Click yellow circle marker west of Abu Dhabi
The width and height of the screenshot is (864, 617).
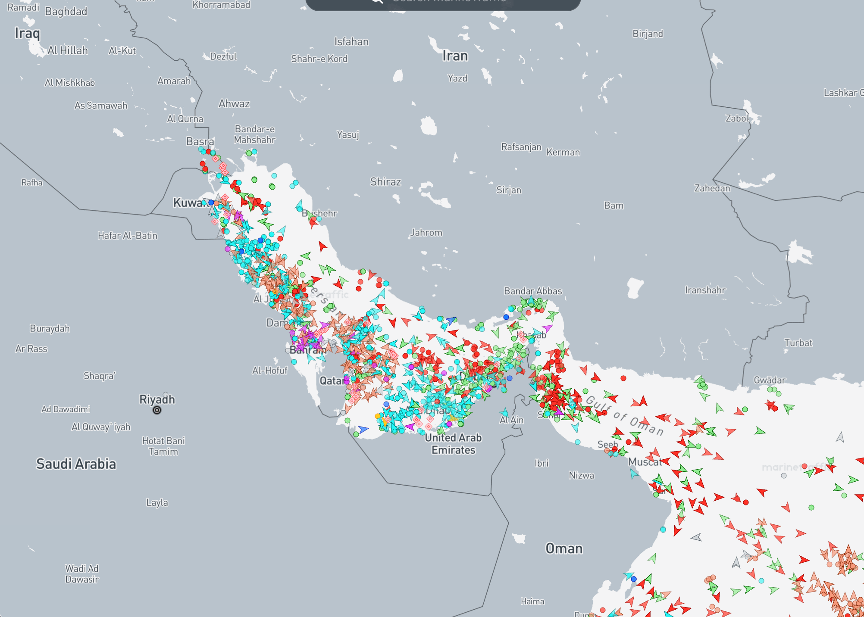(x=378, y=416)
